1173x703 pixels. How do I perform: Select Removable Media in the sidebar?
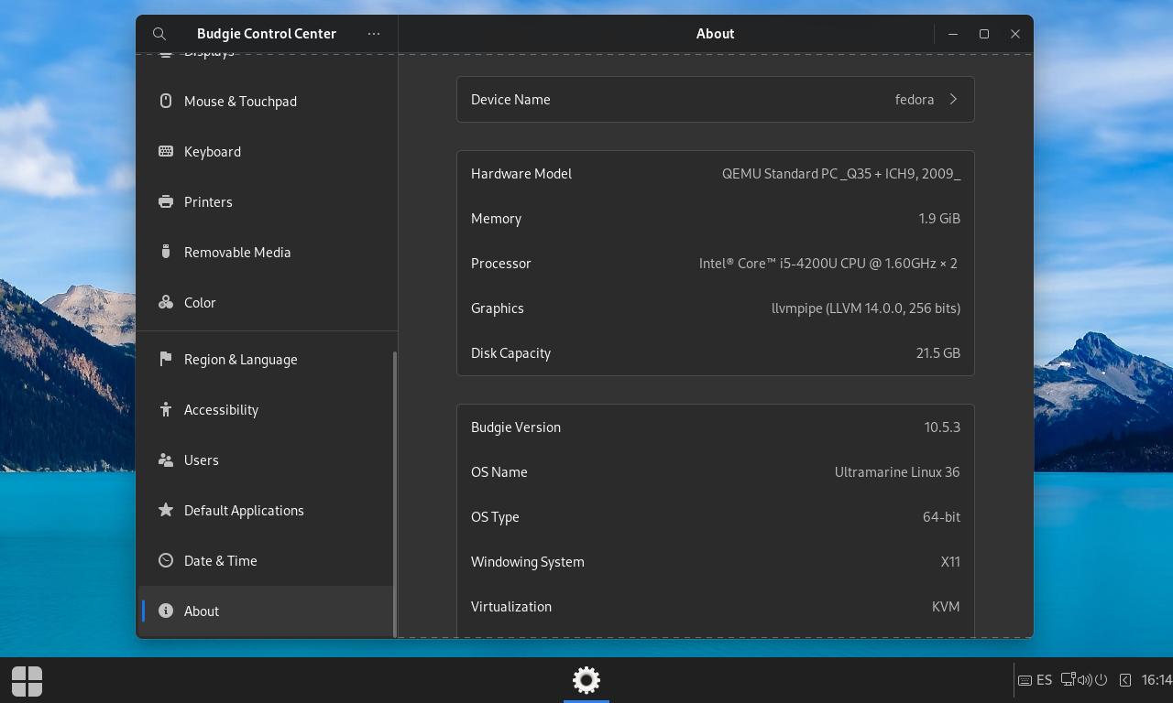267,252
